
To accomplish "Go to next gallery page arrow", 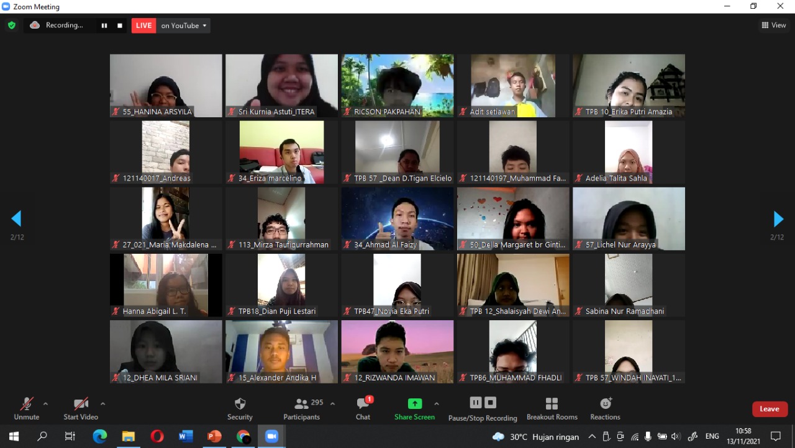I will tap(778, 219).
